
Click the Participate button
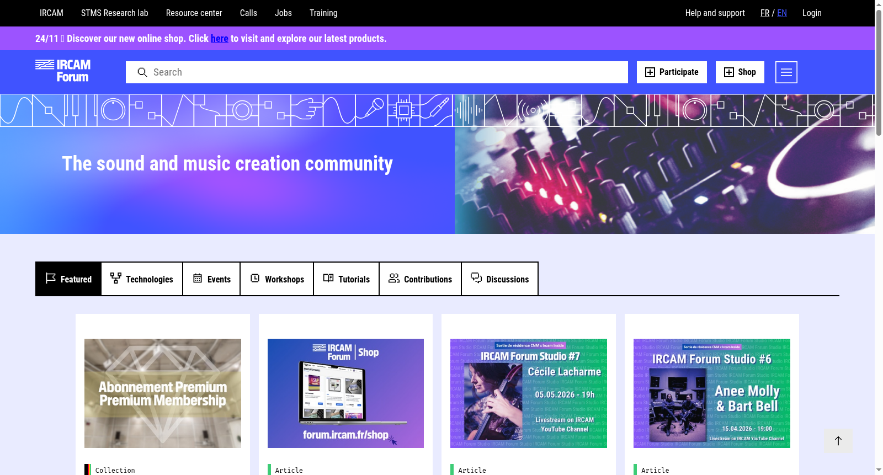coord(672,72)
